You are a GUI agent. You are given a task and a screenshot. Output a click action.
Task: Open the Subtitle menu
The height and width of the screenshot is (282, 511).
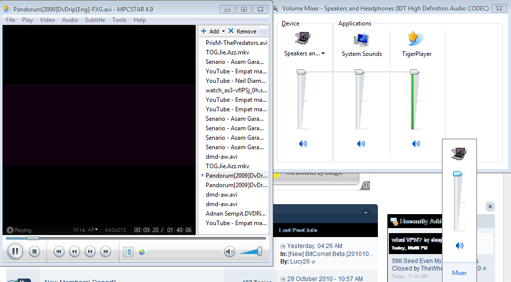tap(95, 20)
